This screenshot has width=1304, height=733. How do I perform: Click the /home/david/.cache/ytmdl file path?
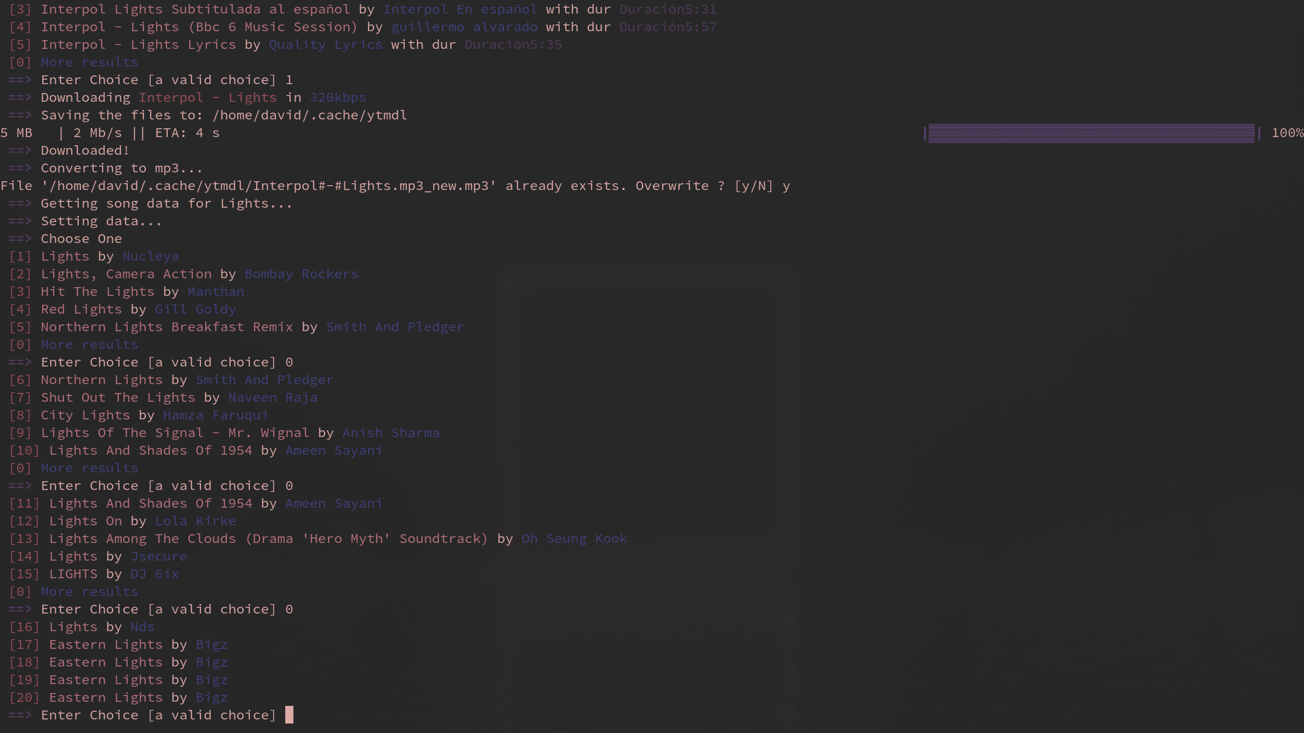[309, 115]
